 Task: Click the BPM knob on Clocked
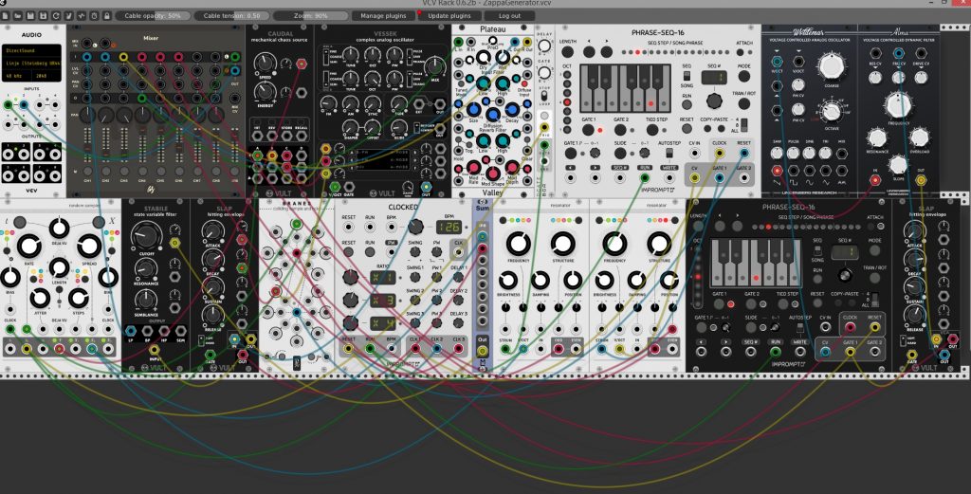[415, 227]
